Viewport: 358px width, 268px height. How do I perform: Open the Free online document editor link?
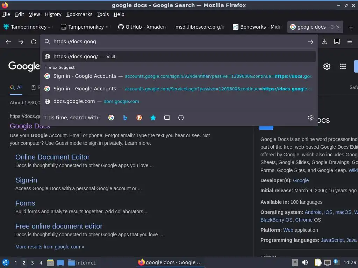pyautogui.click(x=59, y=226)
